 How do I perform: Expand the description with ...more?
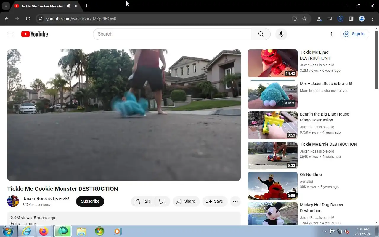pyautogui.click(x=29, y=224)
